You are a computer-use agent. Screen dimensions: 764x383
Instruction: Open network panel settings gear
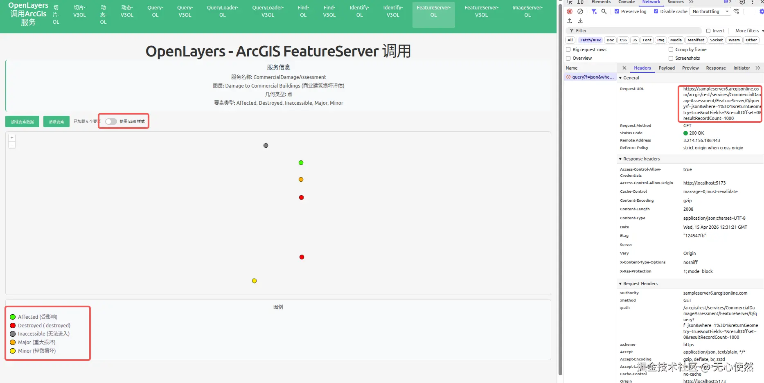pos(762,11)
